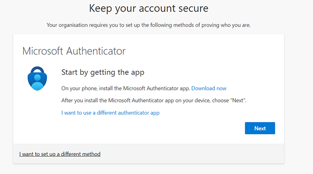Open the Download now link

tap(209, 88)
